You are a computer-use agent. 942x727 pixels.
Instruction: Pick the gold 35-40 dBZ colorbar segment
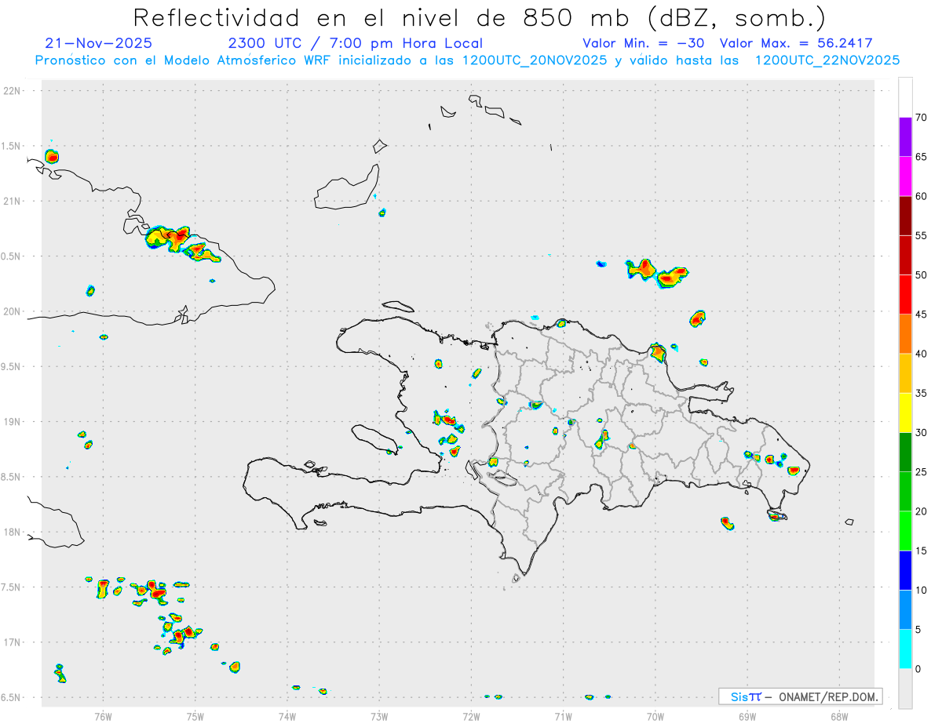(905, 373)
